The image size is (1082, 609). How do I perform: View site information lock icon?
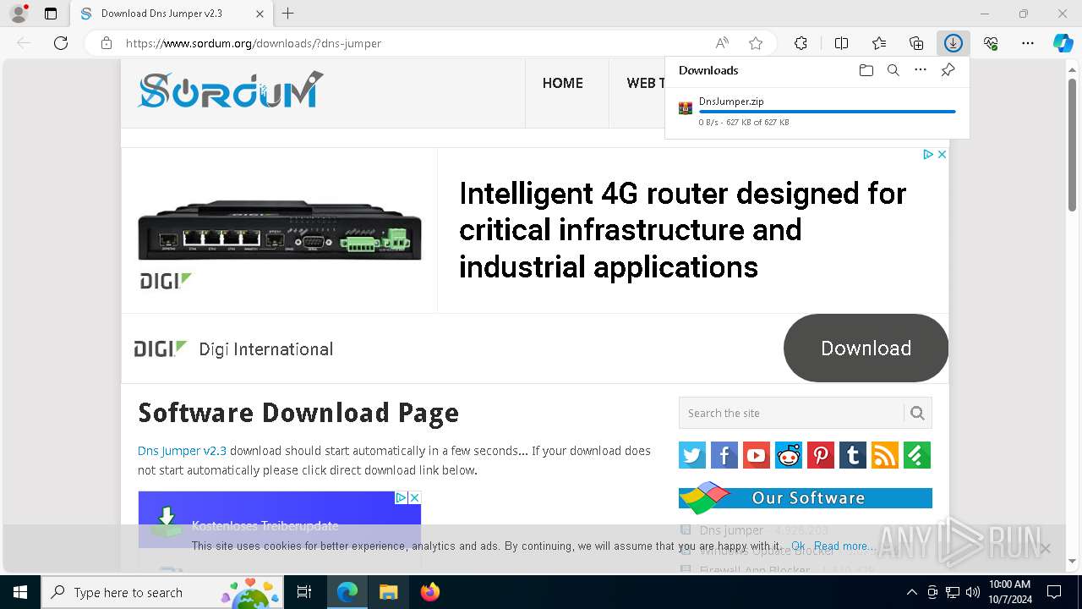click(x=107, y=43)
